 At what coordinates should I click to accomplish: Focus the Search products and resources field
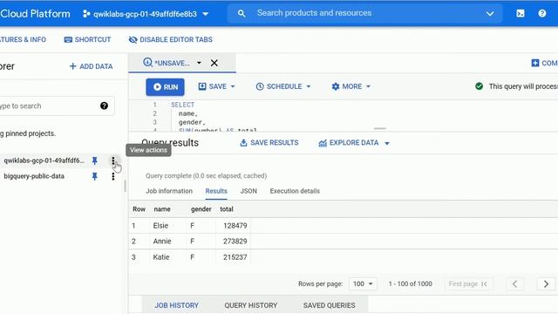coord(364,13)
